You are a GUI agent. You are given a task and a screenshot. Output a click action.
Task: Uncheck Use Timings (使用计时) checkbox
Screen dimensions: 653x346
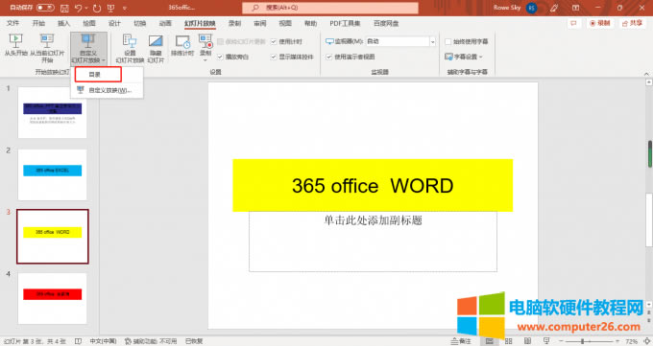(x=274, y=41)
